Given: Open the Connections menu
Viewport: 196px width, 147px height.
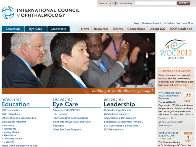Looking at the screenshot, I should 136,29.
